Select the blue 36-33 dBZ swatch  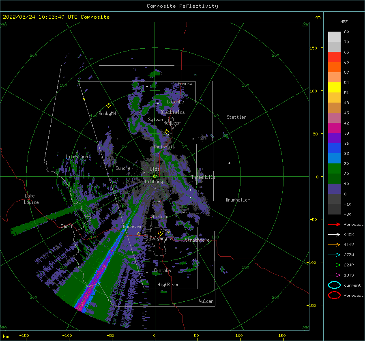(x=334, y=148)
